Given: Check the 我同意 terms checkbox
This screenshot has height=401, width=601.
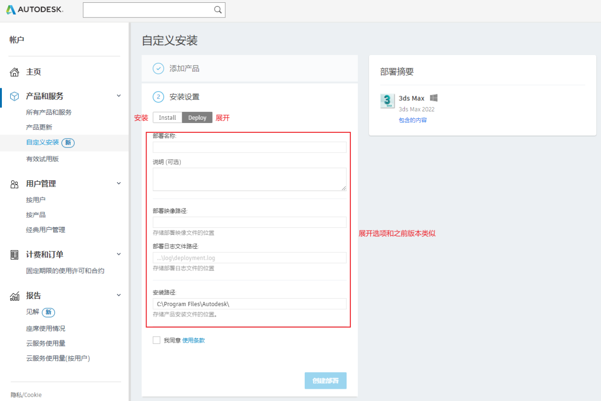Looking at the screenshot, I should 157,340.
